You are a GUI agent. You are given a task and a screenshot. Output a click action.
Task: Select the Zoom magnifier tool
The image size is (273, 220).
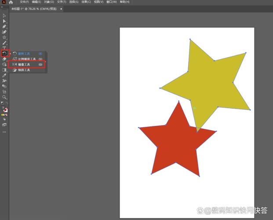4,97
